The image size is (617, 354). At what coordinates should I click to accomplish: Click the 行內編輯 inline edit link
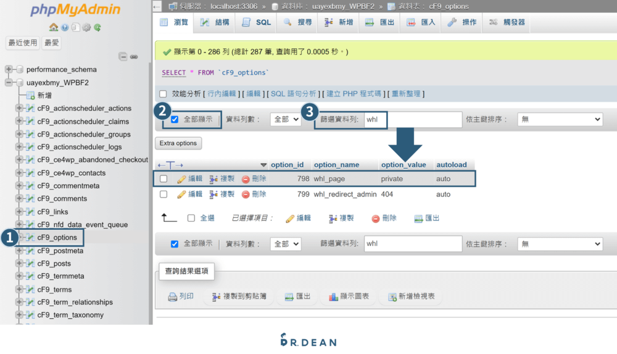(222, 94)
